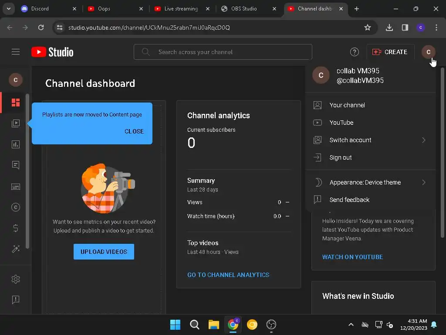446x335 pixels.
Task: Open a new browser tab
Action: pyautogui.click(x=356, y=9)
